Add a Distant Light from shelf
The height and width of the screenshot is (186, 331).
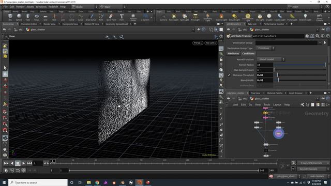pyautogui.click(x=234, y=17)
